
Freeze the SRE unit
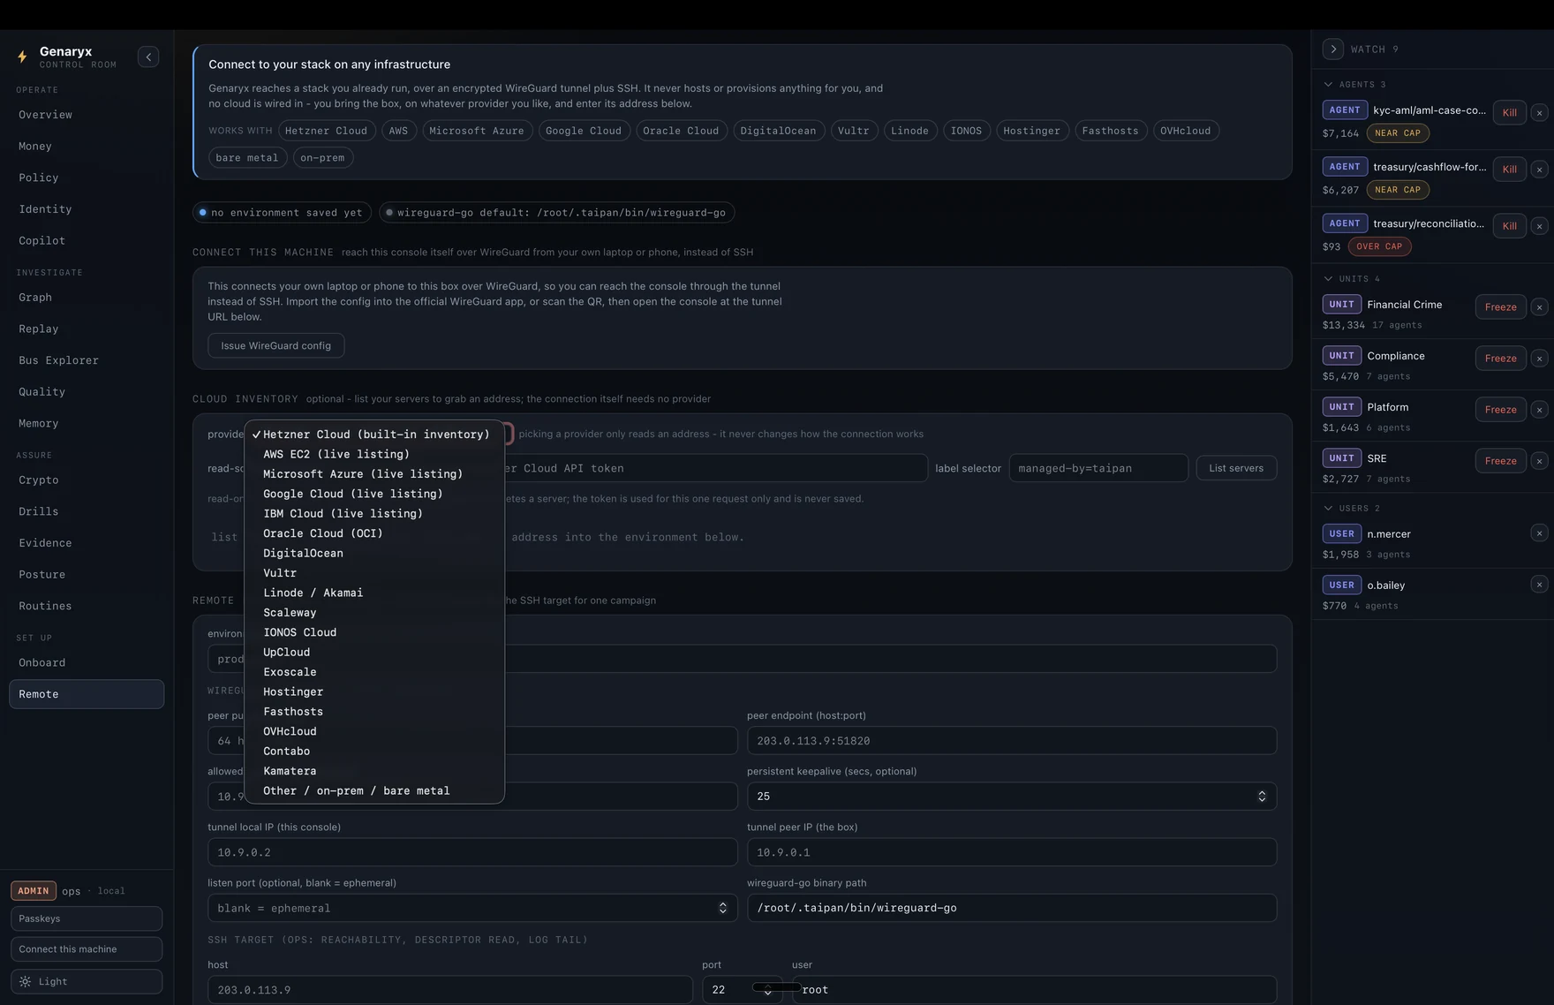click(x=1501, y=461)
